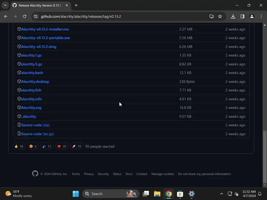The height and width of the screenshot is (200, 267).
Task: Click the taskbar Search box
Action: click(x=111, y=194)
